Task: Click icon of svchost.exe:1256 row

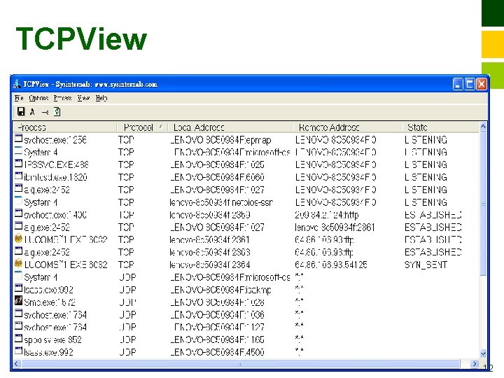Action: tap(19, 139)
